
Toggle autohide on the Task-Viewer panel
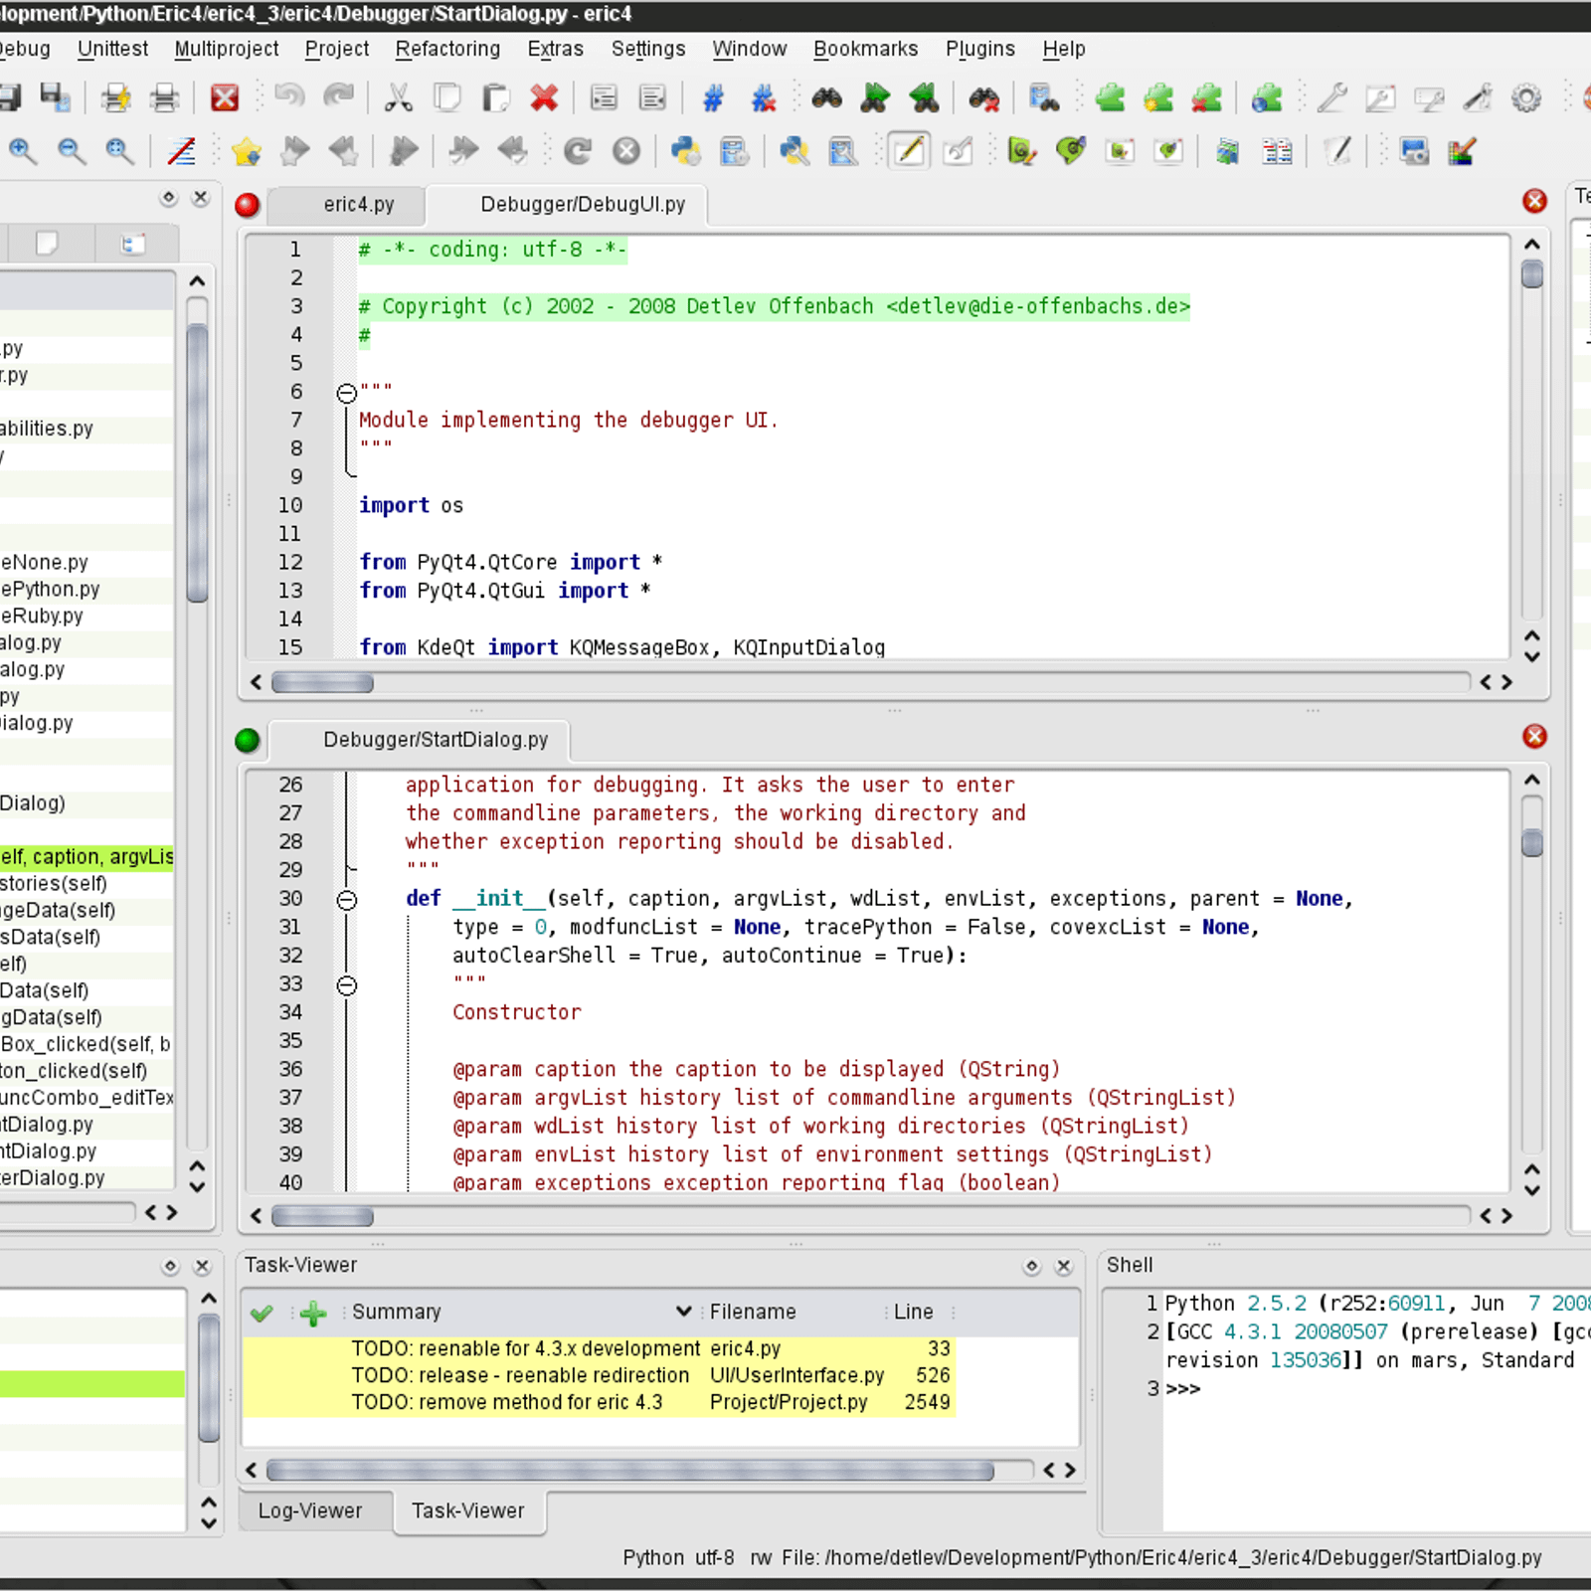pos(1033,1265)
